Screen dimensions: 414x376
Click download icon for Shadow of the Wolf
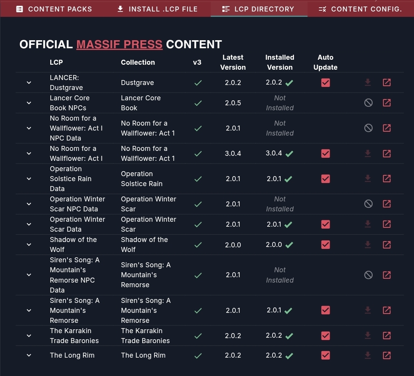(368, 245)
